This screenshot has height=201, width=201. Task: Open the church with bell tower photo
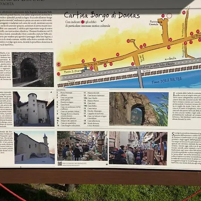tap(34, 147)
